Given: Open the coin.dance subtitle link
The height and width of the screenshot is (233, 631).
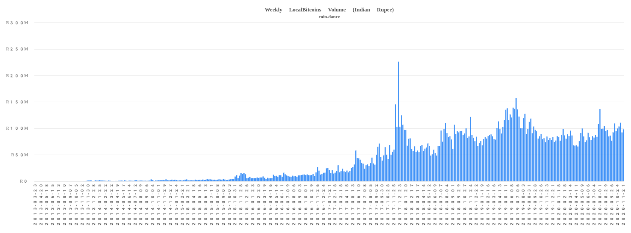Looking at the screenshot, I should 329,17.
